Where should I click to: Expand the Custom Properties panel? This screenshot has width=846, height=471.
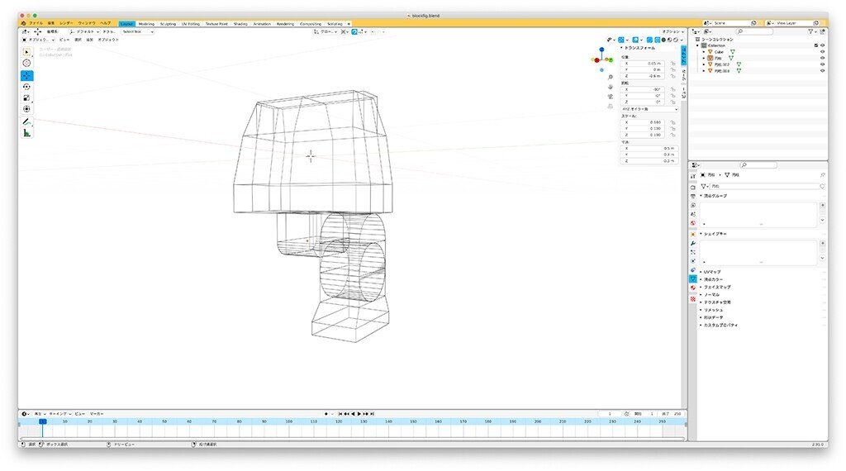[x=720, y=325]
